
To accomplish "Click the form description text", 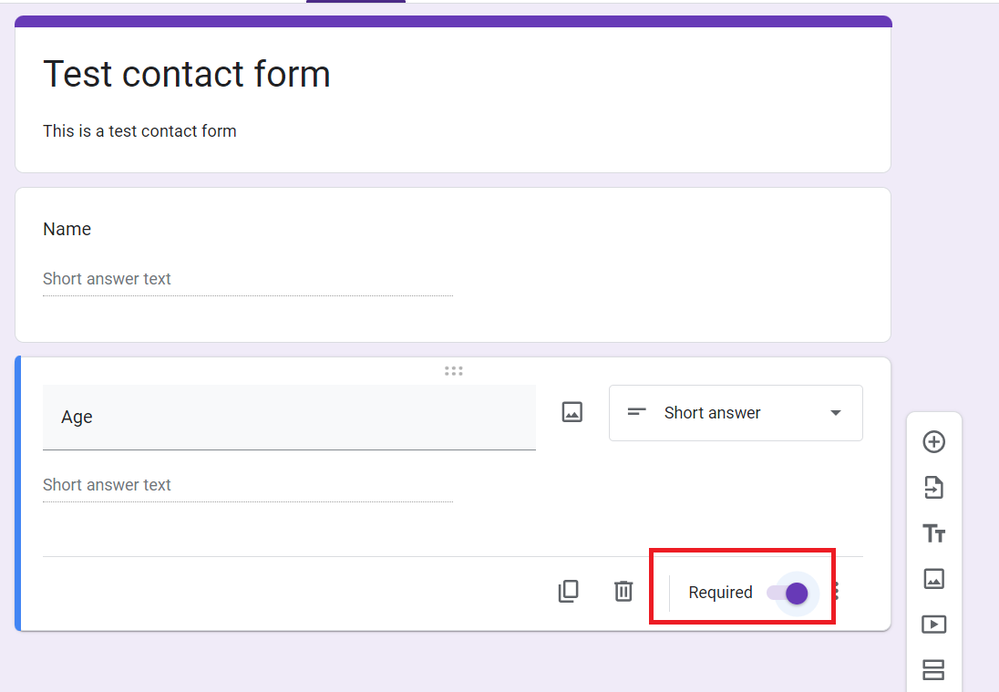I will 139,131.
